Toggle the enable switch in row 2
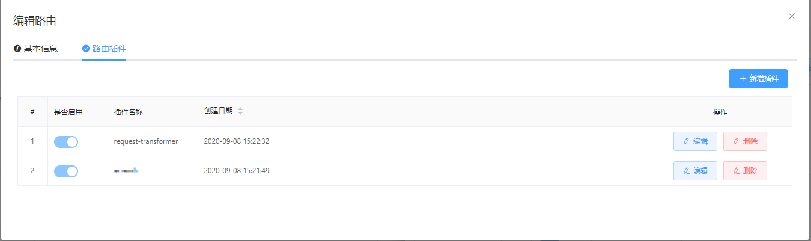 pos(66,171)
